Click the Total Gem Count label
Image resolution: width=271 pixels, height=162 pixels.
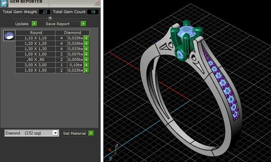coord(69,12)
